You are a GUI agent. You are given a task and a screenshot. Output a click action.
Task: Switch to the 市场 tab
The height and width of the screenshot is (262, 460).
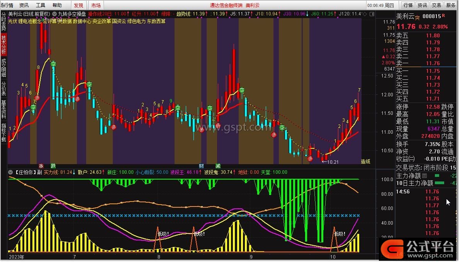point(96,5)
